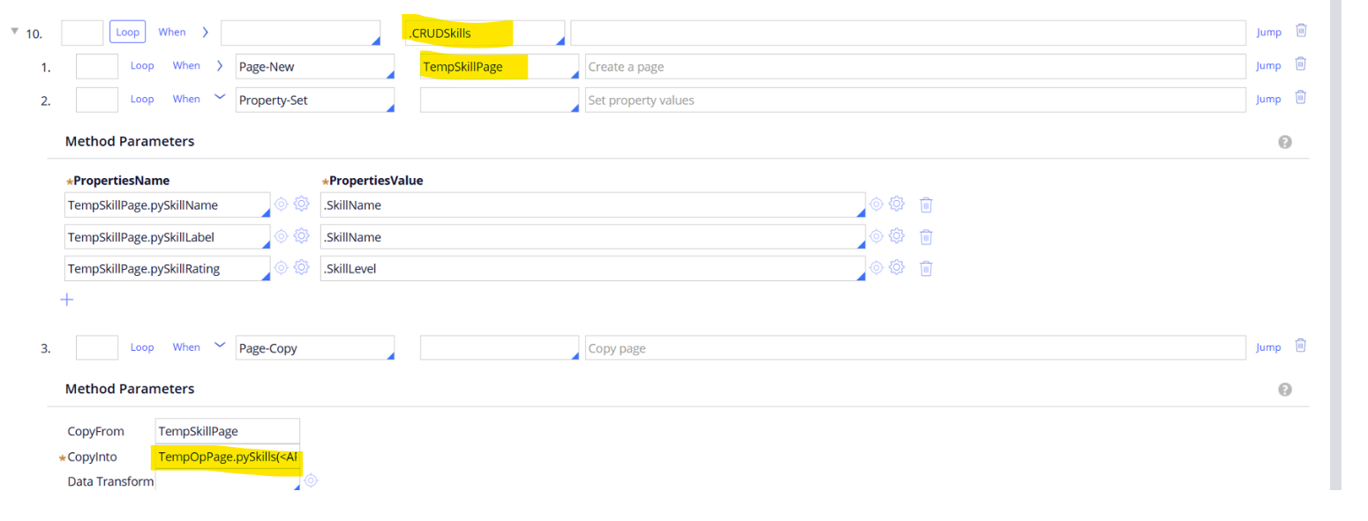
Task: Collapse step 10 with the triangle arrow
Action: coord(14,32)
